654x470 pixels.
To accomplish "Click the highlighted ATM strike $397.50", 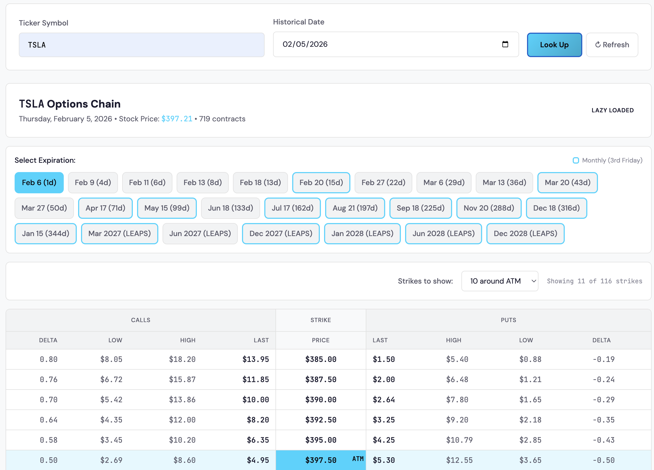I will tap(321, 460).
